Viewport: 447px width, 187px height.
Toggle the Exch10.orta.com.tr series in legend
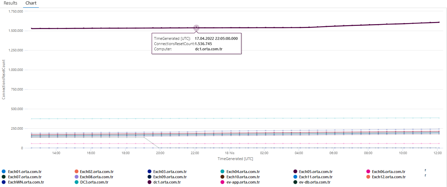240,177
